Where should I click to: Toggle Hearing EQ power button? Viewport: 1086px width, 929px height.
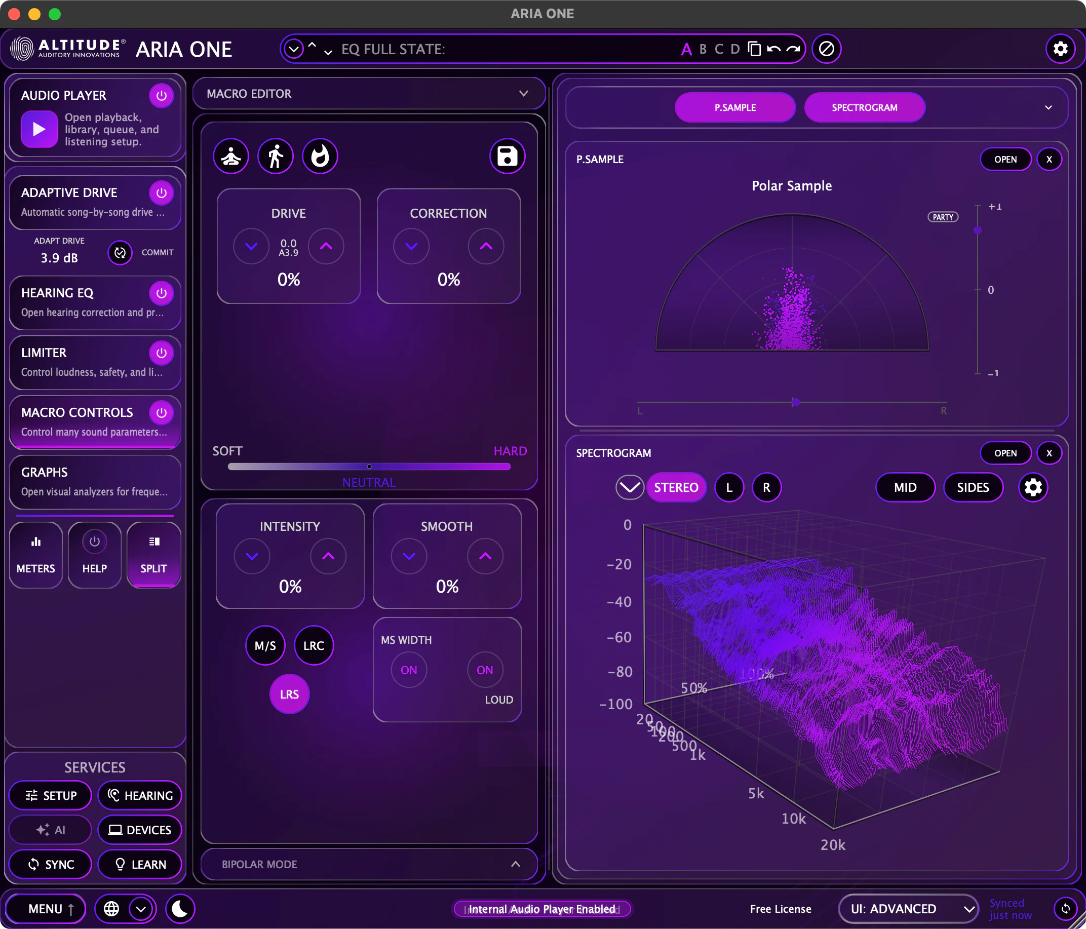click(x=162, y=293)
